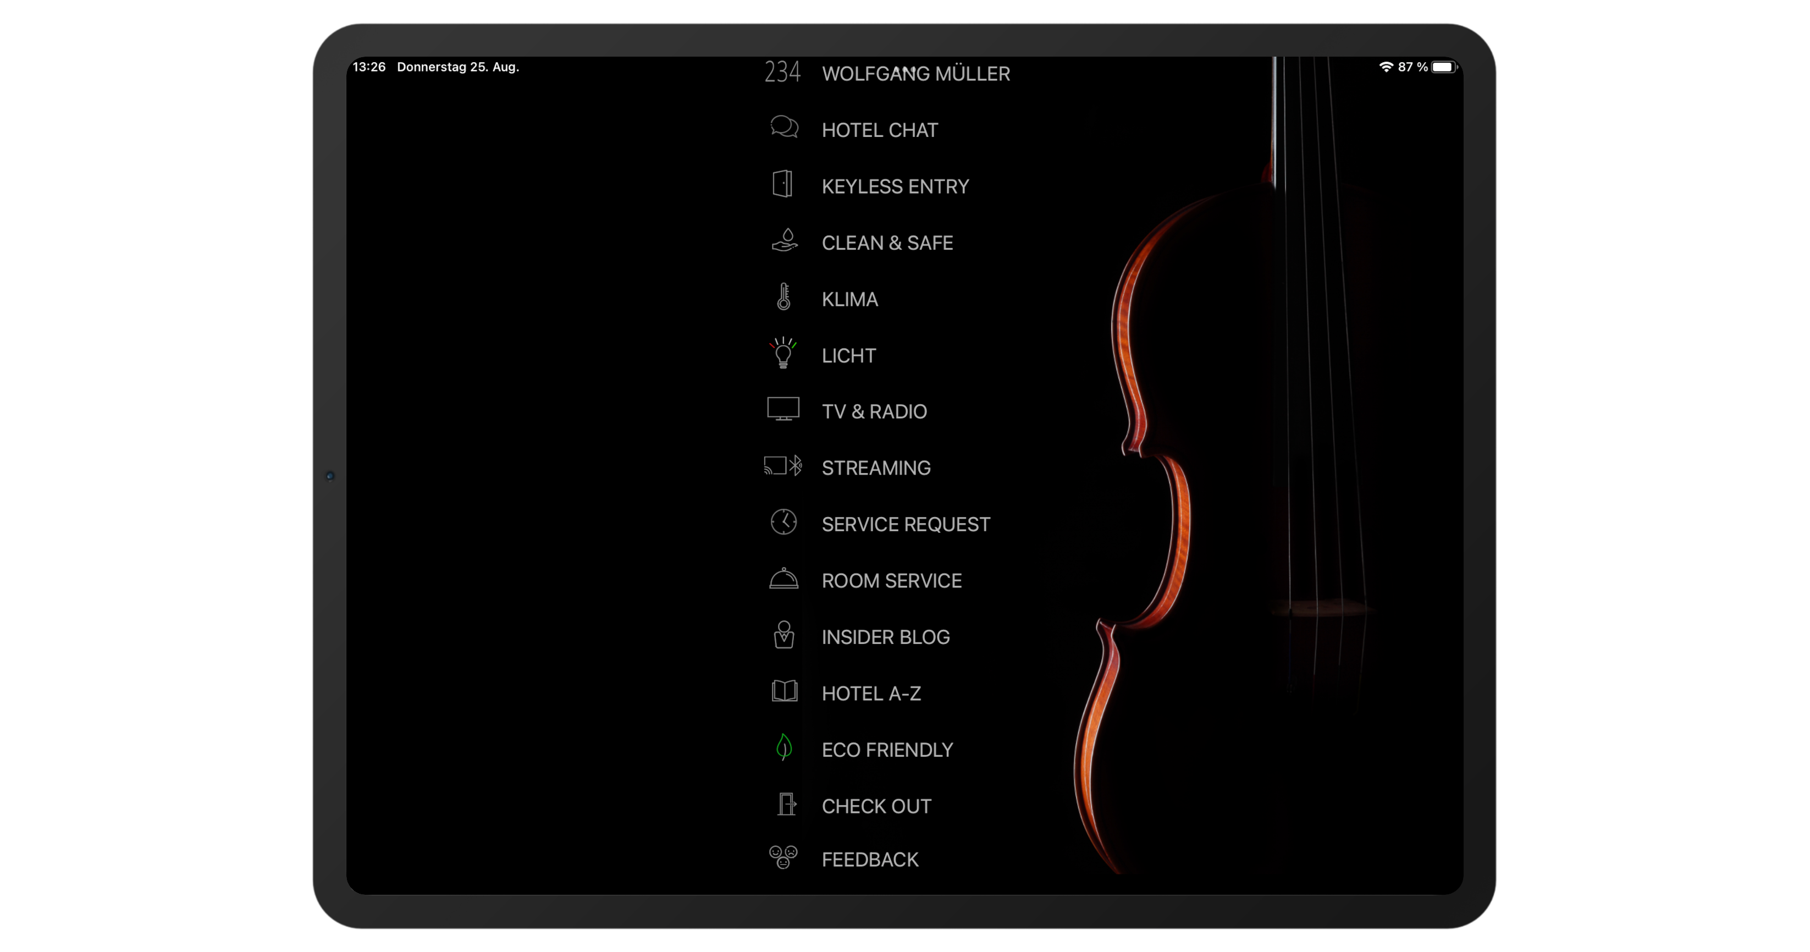Open the Feedback smiley faces icon
This screenshot has height=952, width=1810.
(783, 857)
